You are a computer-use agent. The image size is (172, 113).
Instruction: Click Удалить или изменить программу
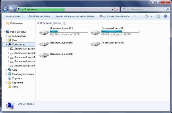[x=75, y=16]
